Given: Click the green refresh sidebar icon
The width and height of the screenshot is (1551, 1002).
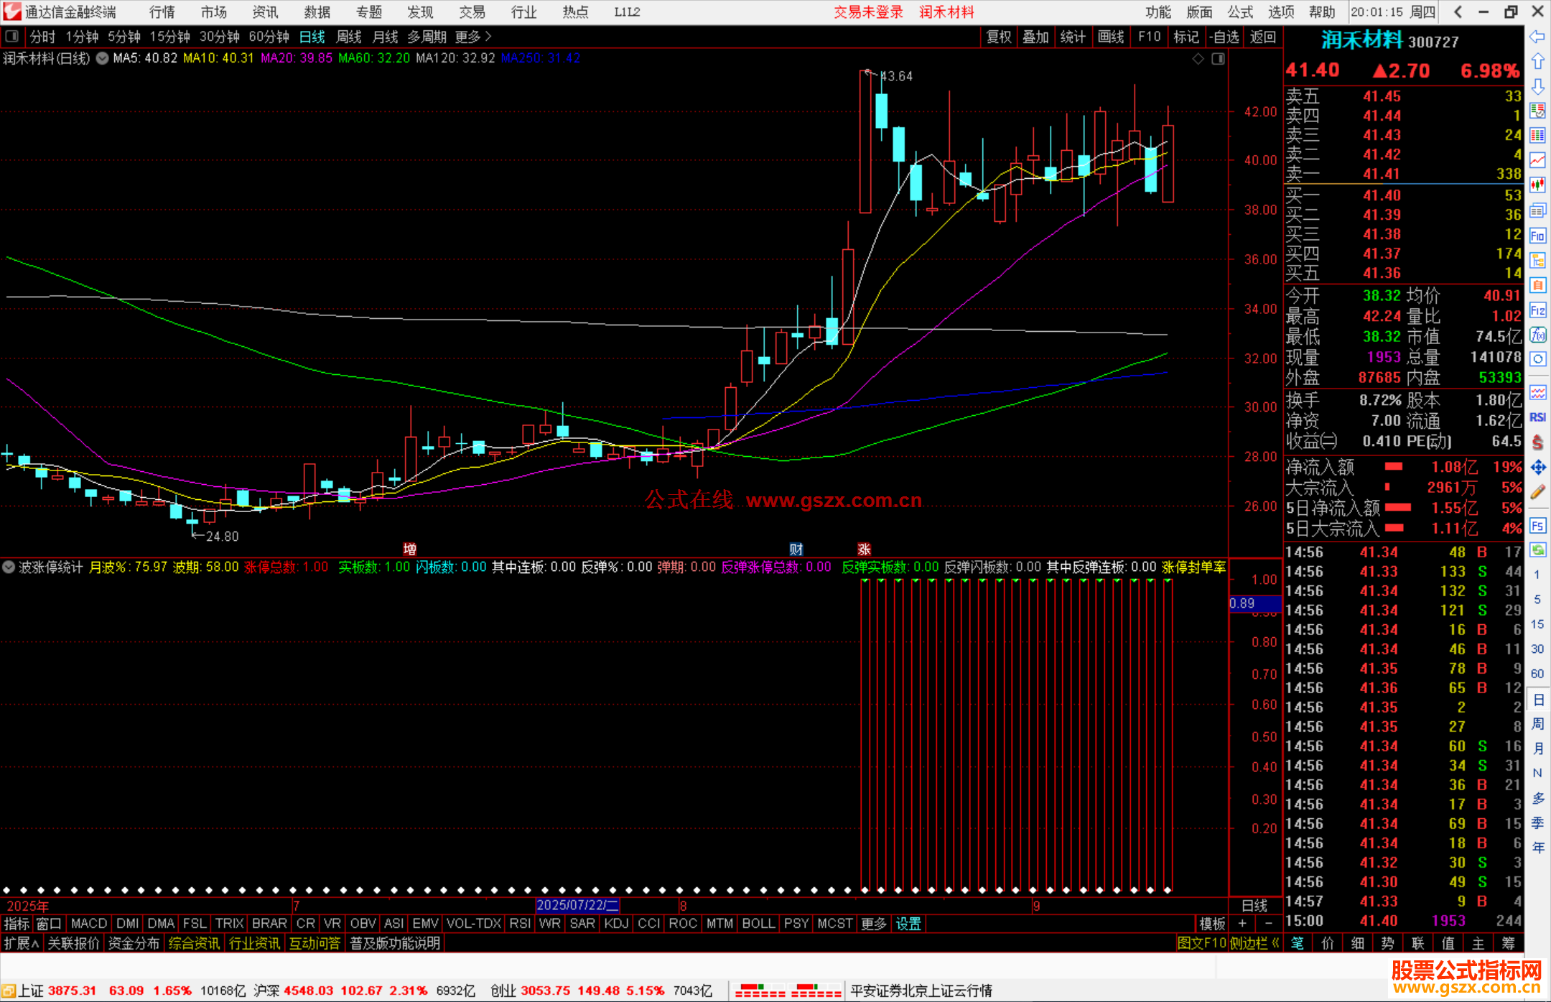Looking at the screenshot, I should (x=1537, y=550).
